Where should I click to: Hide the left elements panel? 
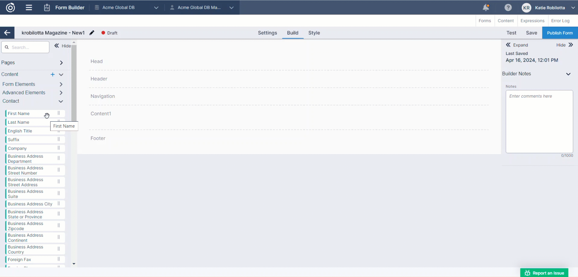tap(62, 46)
